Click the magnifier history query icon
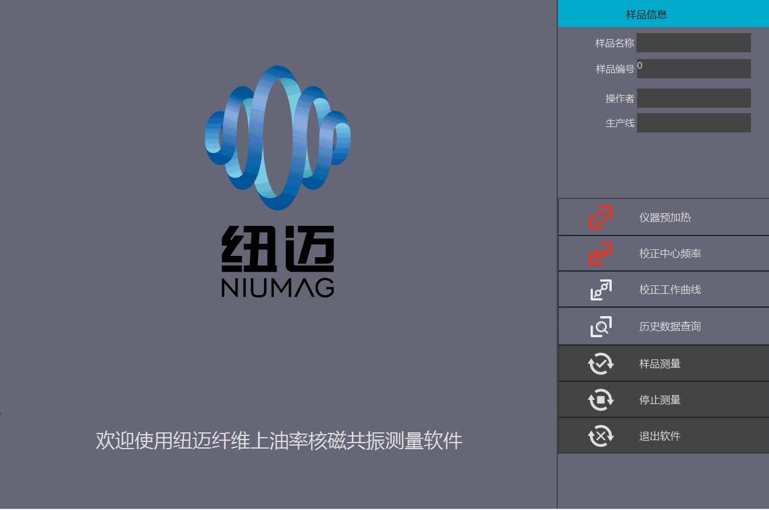769x510 pixels. (601, 326)
